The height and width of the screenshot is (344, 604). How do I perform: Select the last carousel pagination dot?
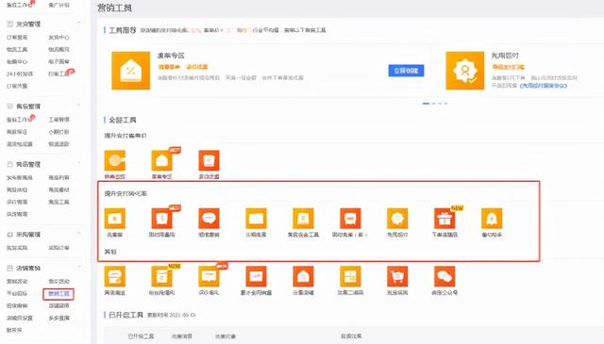pyautogui.click(x=446, y=104)
